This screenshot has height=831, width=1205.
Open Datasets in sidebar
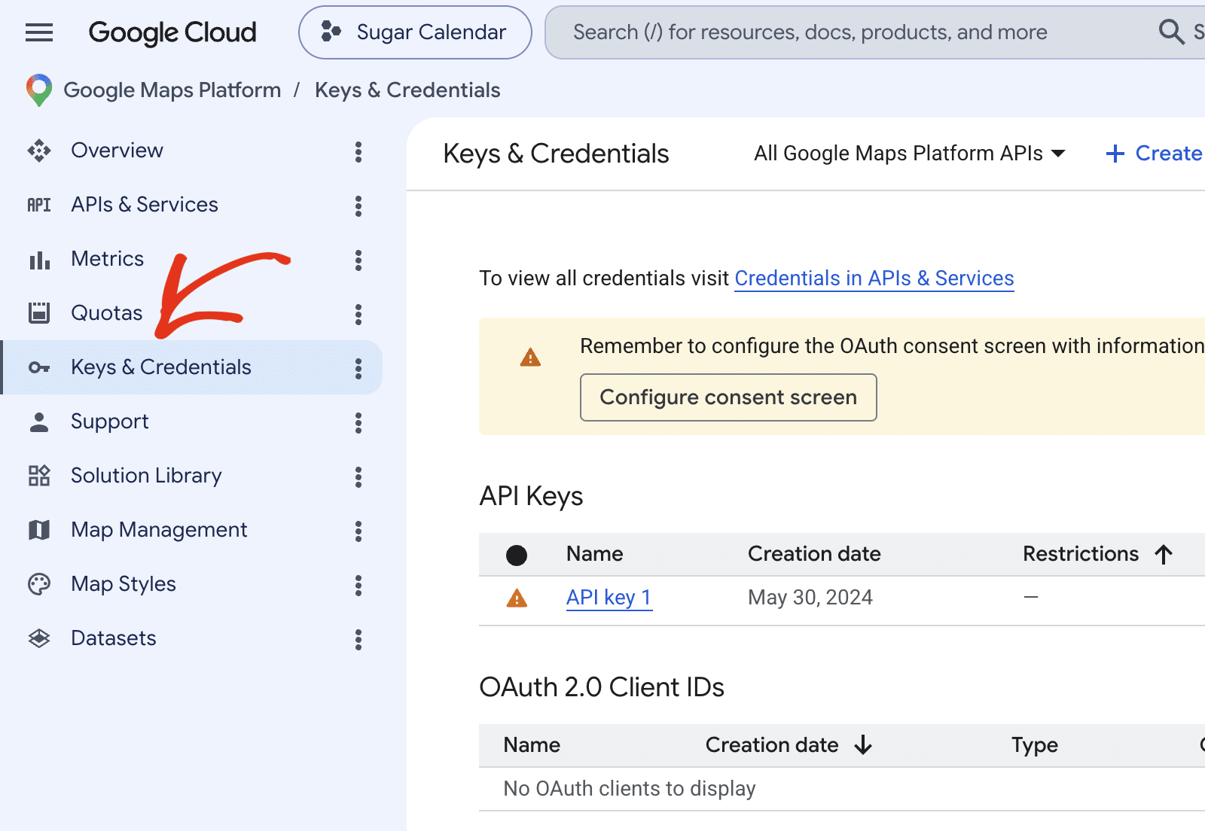pyautogui.click(x=114, y=638)
